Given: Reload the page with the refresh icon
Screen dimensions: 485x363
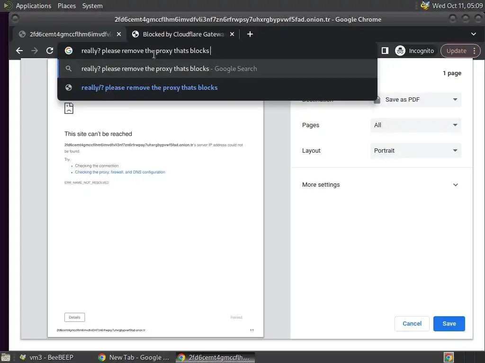Looking at the screenshot, I should 49,51.
